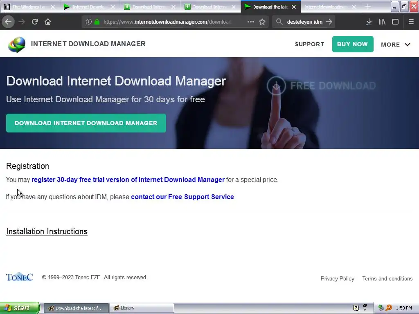Expand the MORE navigation dropdown
Screen dimensions: 419x314
396,45
